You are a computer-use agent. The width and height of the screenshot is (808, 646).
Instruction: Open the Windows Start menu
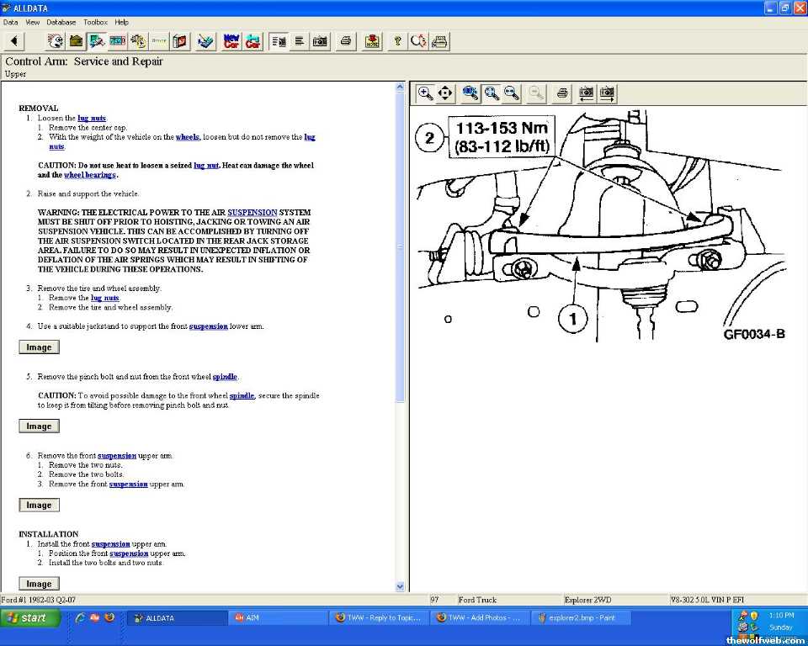[x=31, y=617]
